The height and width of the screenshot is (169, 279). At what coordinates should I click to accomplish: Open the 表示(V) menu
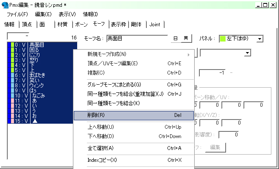67,14
